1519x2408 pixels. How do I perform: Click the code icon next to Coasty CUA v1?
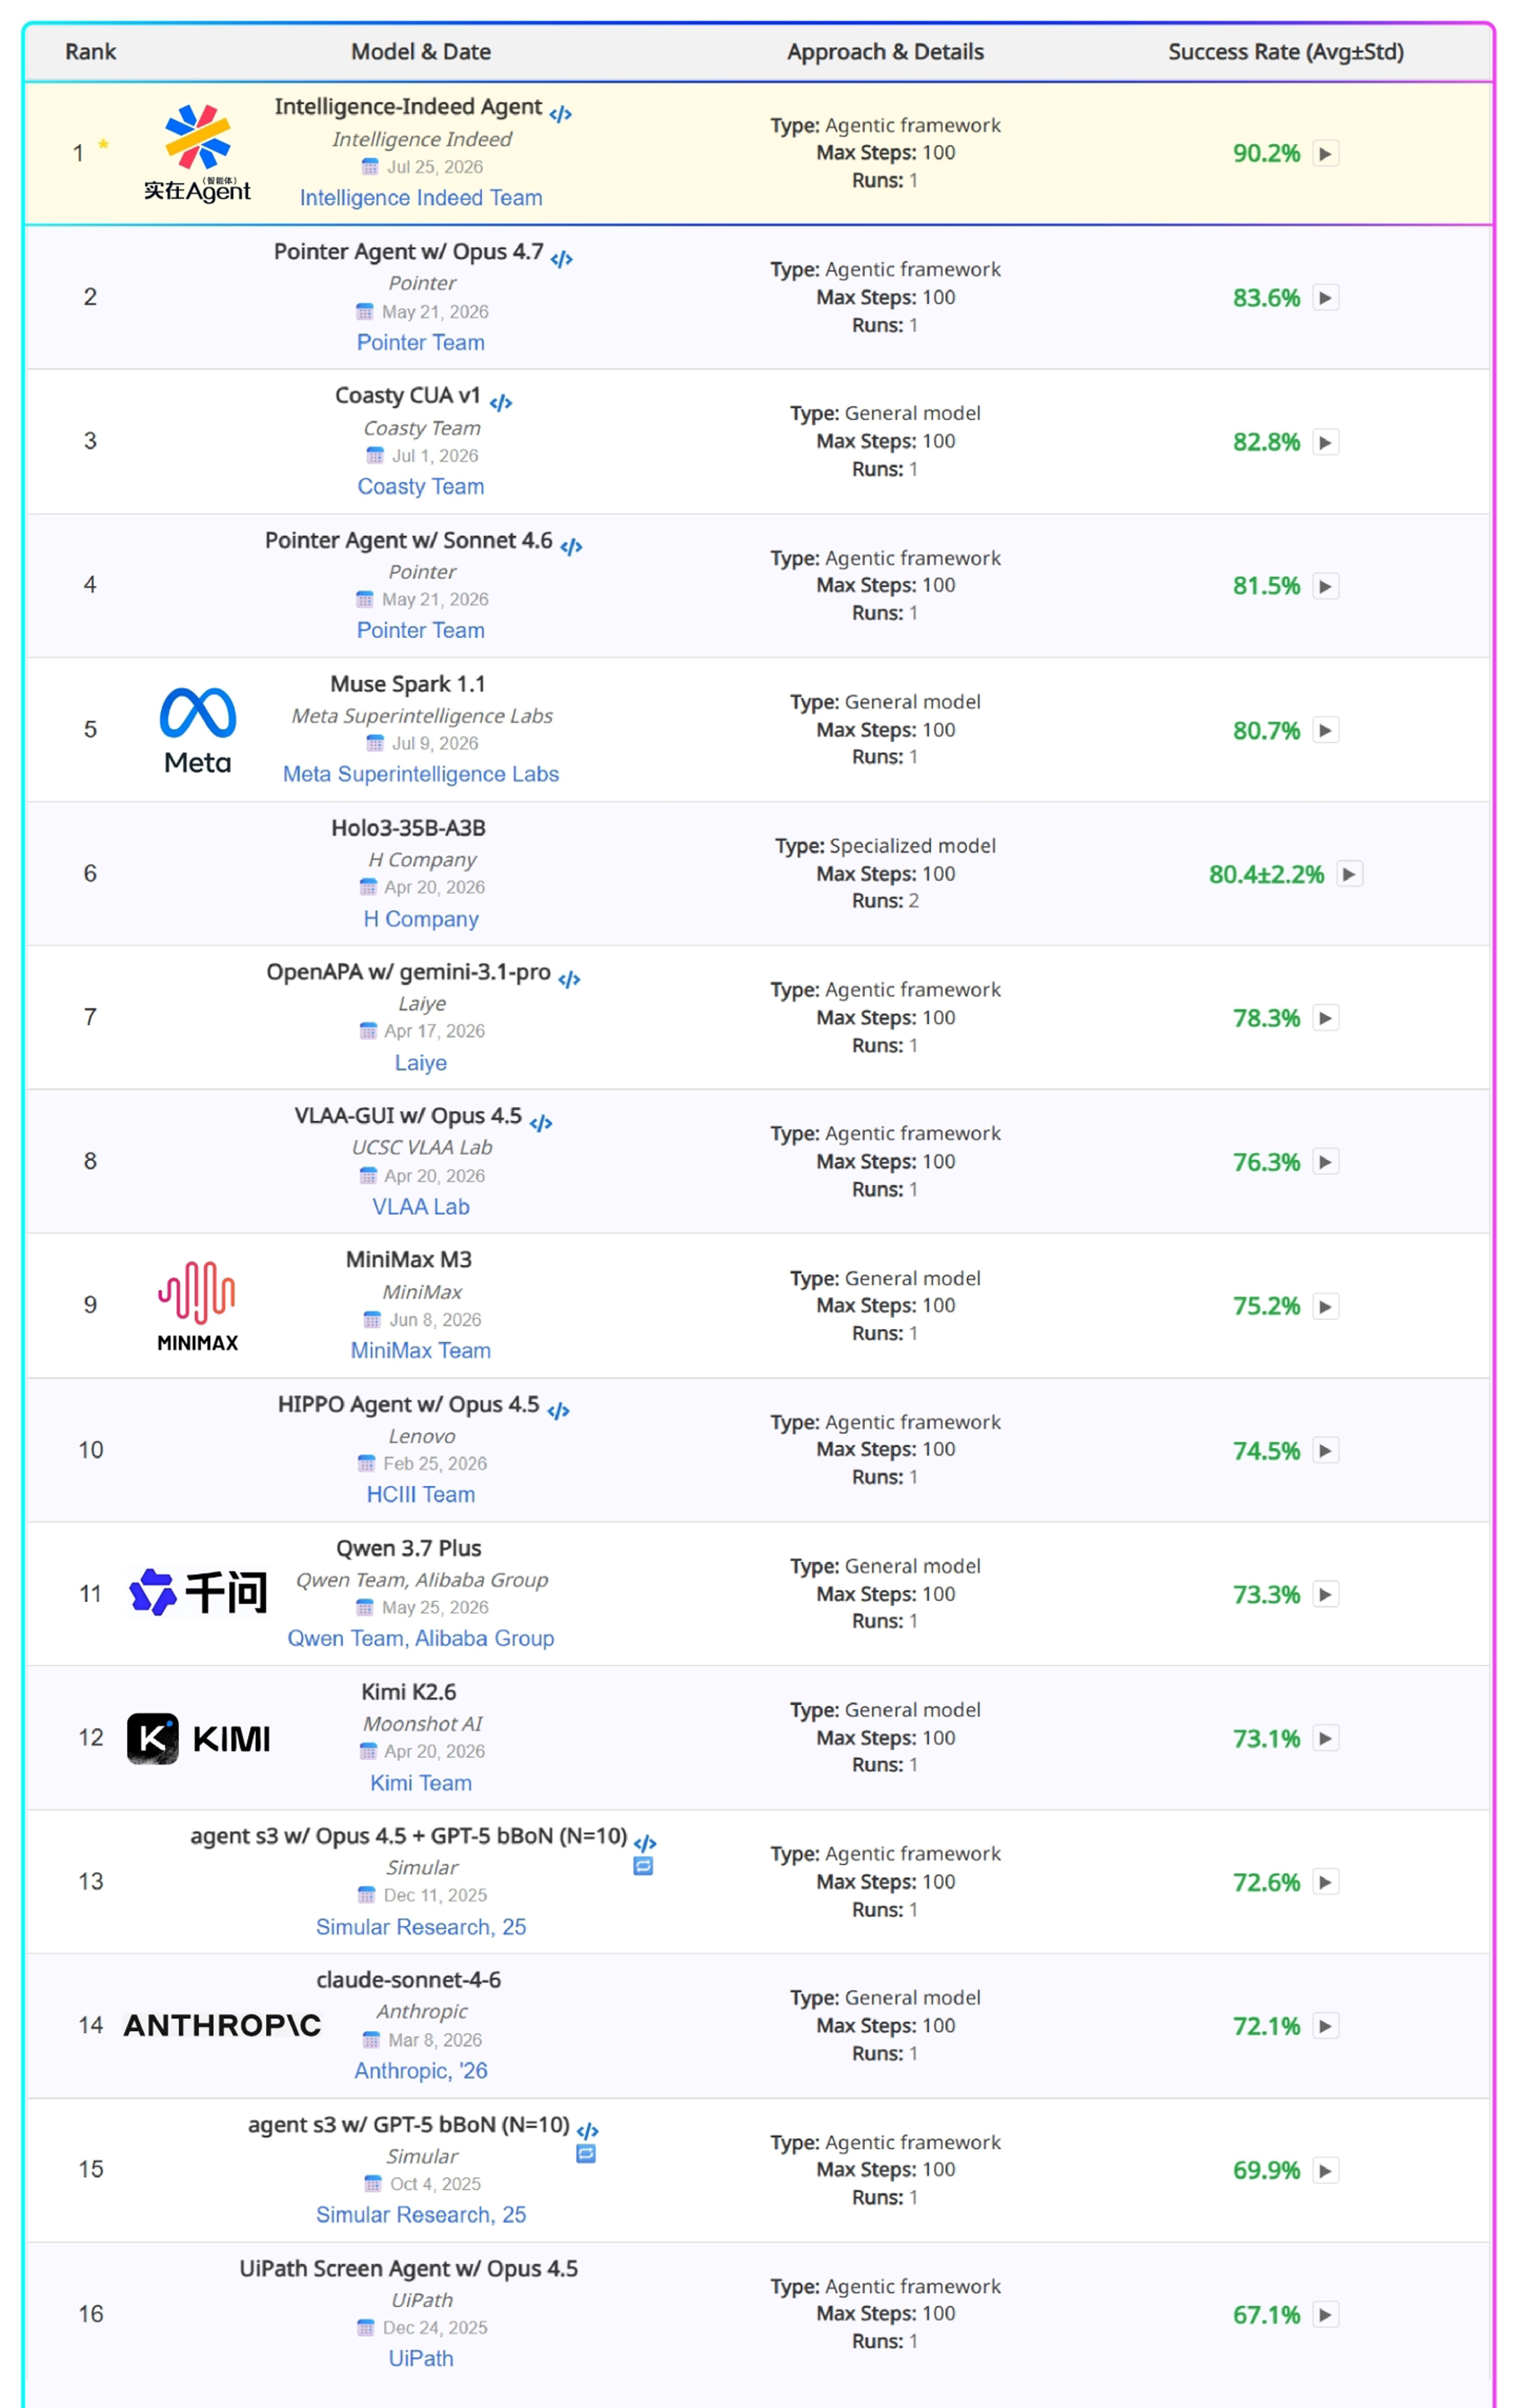501,403
